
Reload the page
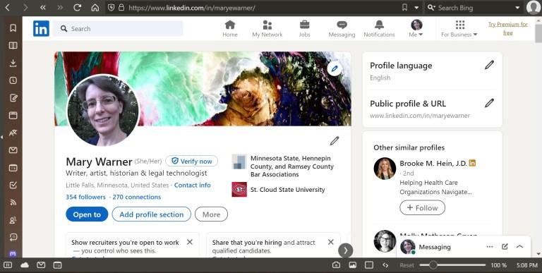pyautogui.click(x=78, y=8)
